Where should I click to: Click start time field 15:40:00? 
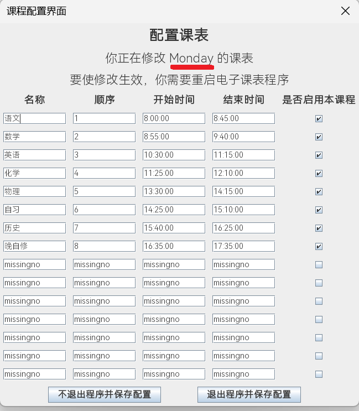point(174,228)
